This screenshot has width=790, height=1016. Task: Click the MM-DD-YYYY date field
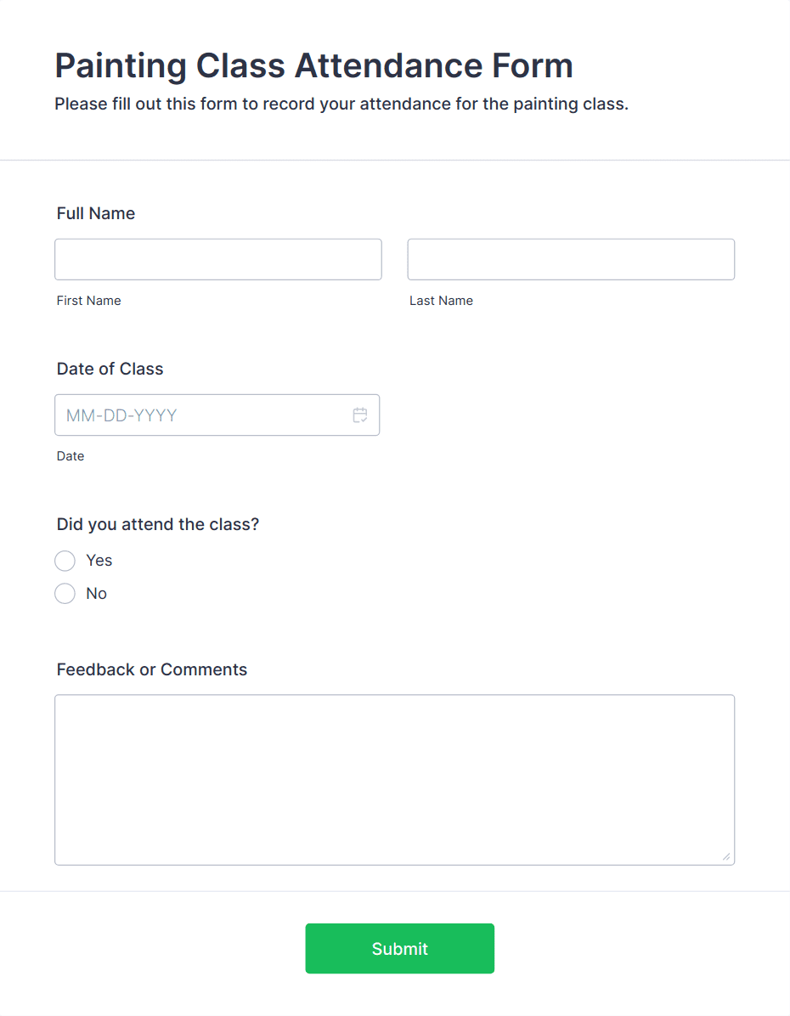pos(217,415)
